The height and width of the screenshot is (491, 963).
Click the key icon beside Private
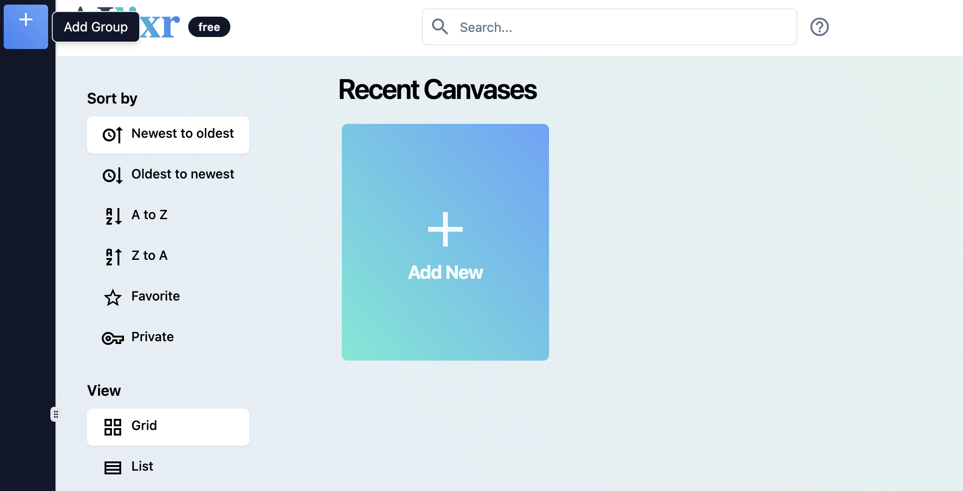112,338
